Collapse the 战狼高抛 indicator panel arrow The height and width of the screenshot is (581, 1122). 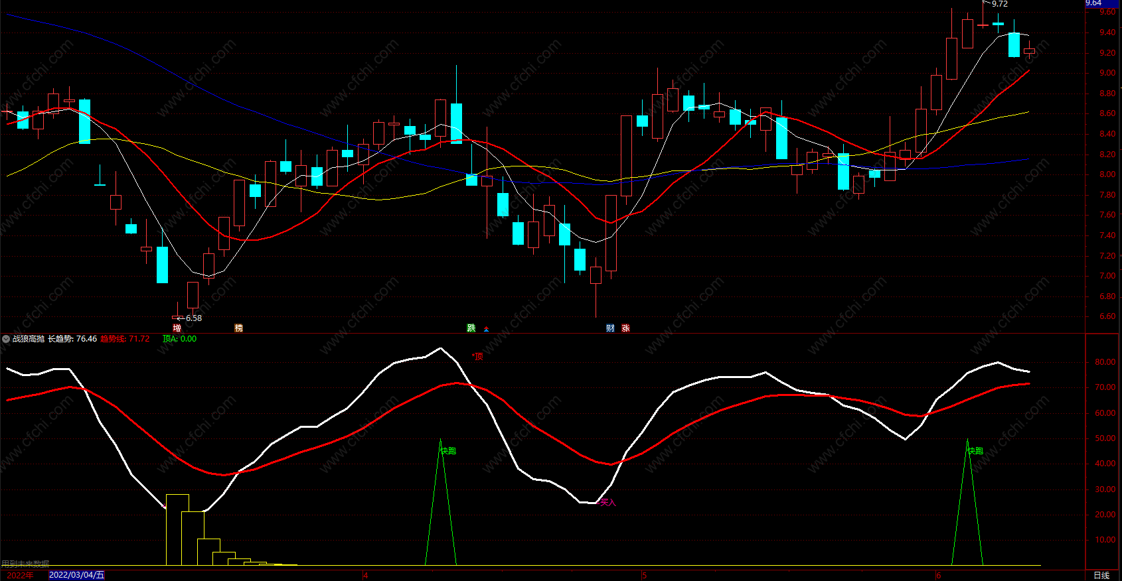click(x=6, y=339)
